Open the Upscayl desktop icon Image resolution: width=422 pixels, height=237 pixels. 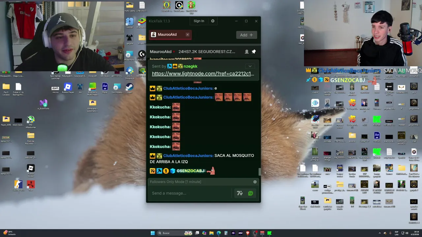click(130, 23)
